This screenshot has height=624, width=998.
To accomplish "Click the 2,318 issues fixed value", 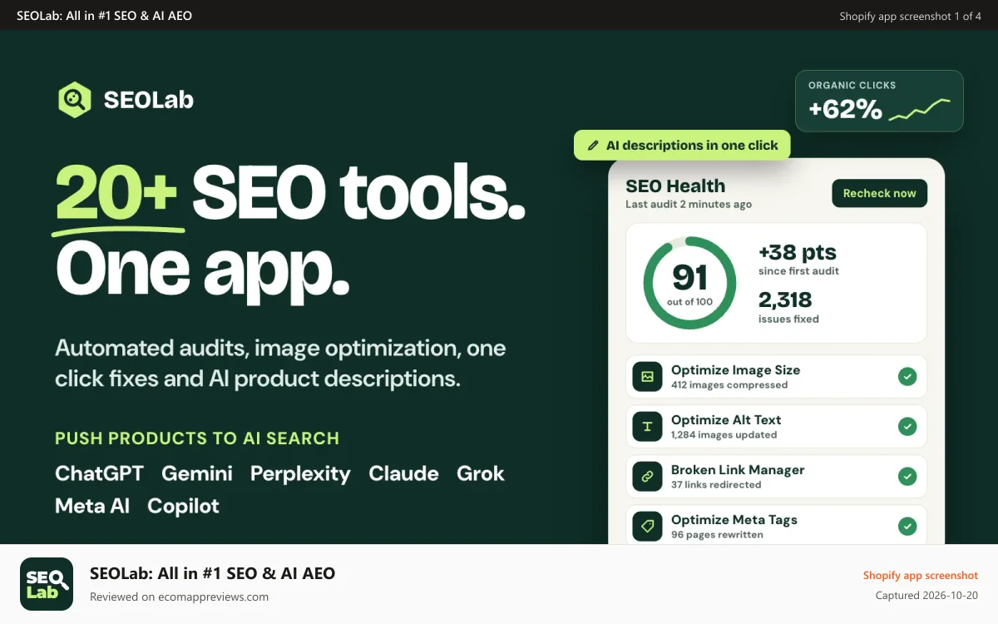I will tap(785, 300).
